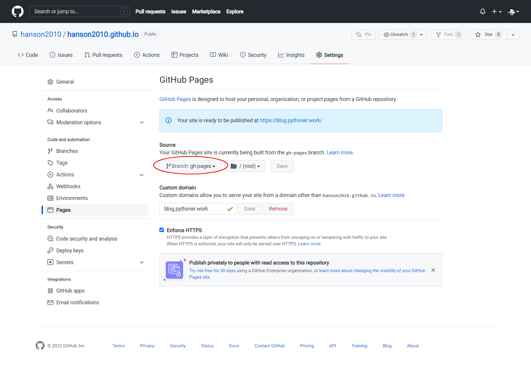Toggle the Enforce HTTPS checkbox
Viewport: 531px width, 369px height.
[162, 230]
